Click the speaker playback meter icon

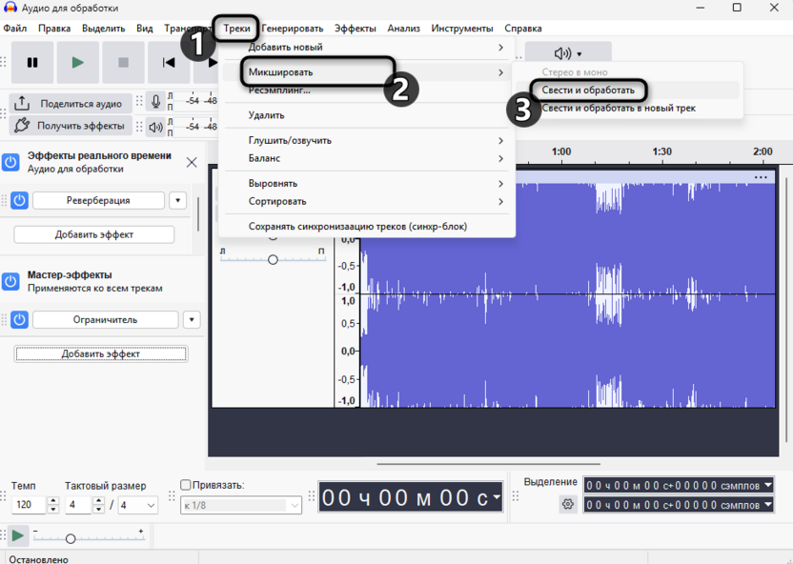(155, 128)
